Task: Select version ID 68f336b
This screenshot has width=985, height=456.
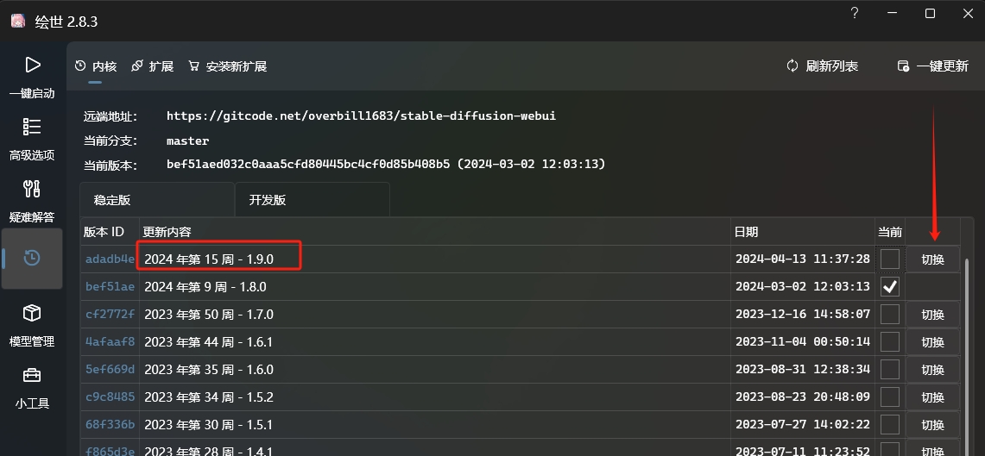Action: 110,425
